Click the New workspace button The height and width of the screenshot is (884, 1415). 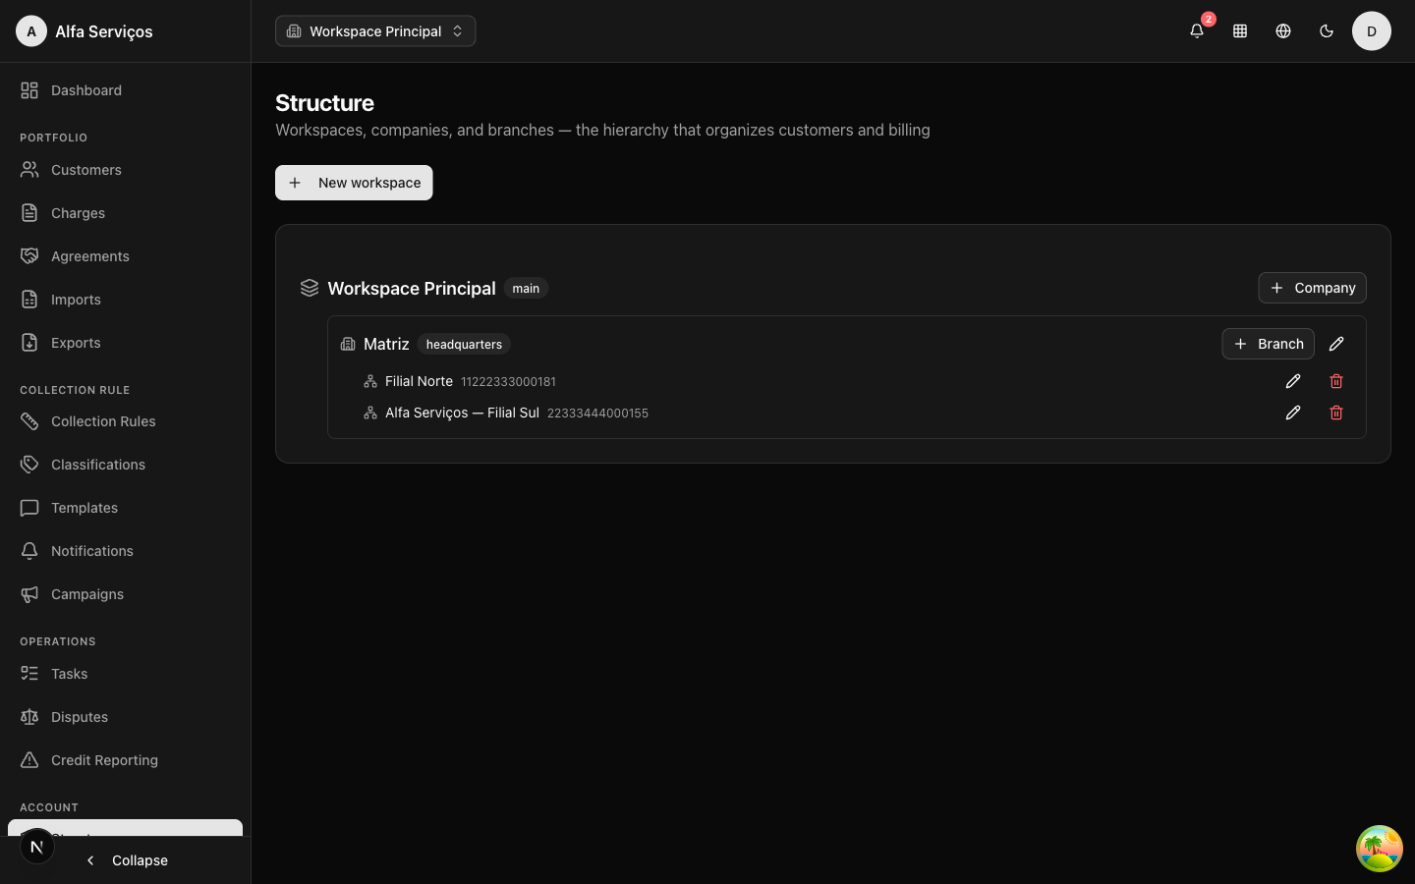pyautogui.click(x=354, y=183)
